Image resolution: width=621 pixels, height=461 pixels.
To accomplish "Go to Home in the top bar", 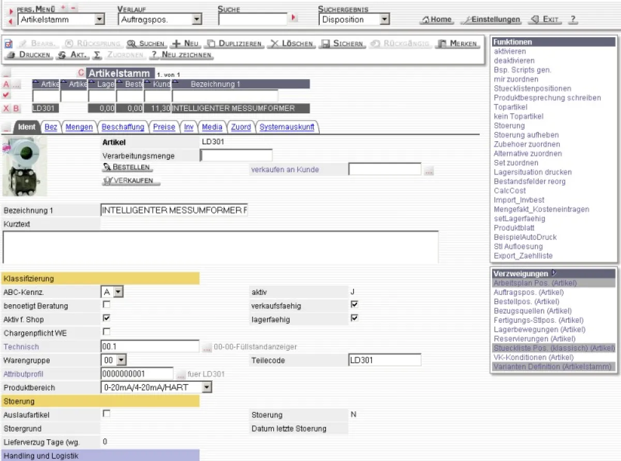I will click(437, 20).
